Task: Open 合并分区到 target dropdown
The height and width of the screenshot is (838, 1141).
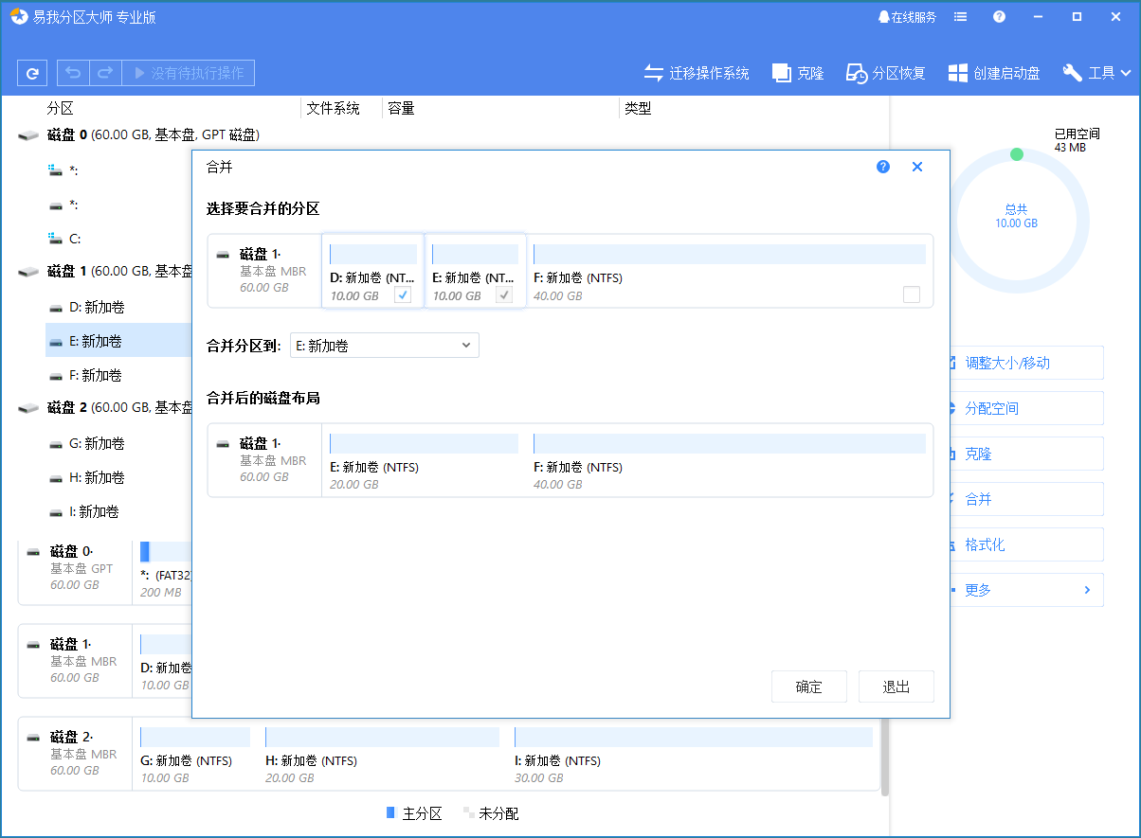Action: (x=385, y=346)
